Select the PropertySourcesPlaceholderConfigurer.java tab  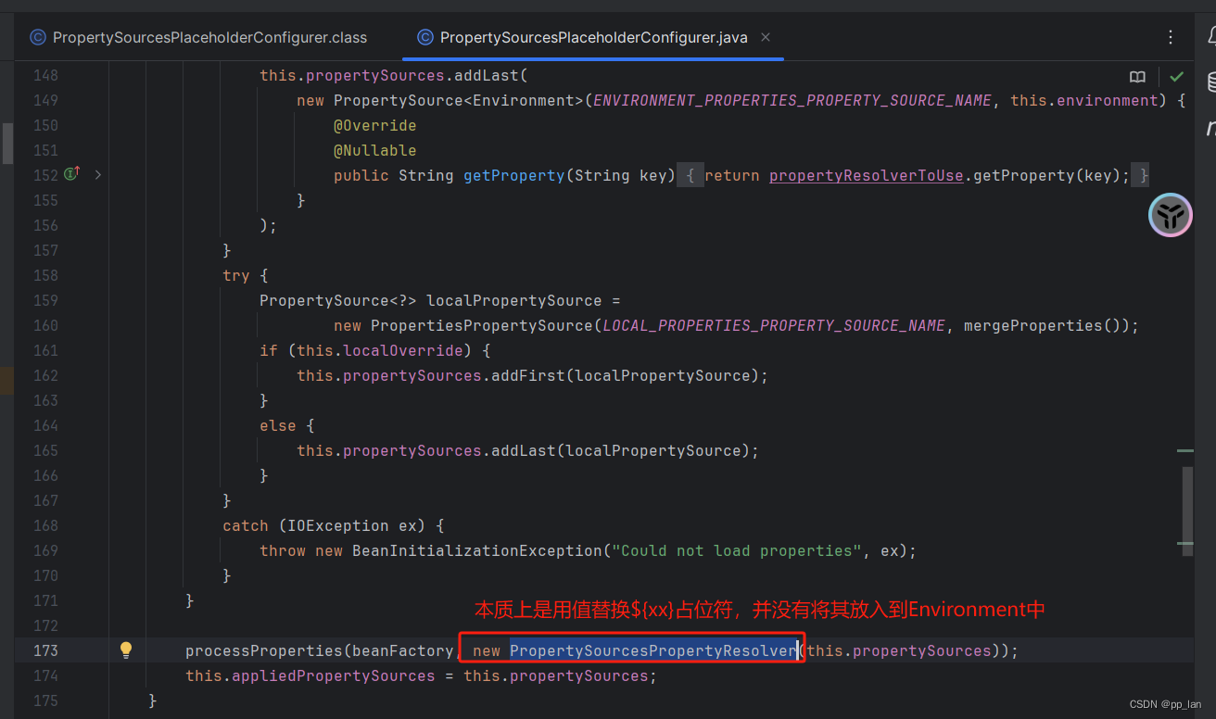[593, 38]
